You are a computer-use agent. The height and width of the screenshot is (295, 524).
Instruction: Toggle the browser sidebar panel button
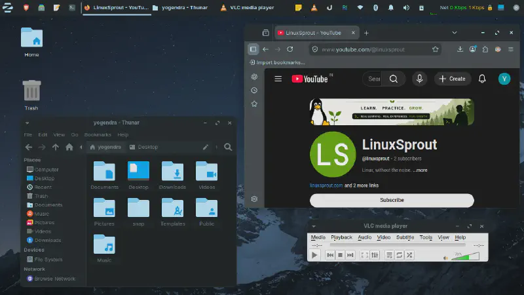[253, 49]
